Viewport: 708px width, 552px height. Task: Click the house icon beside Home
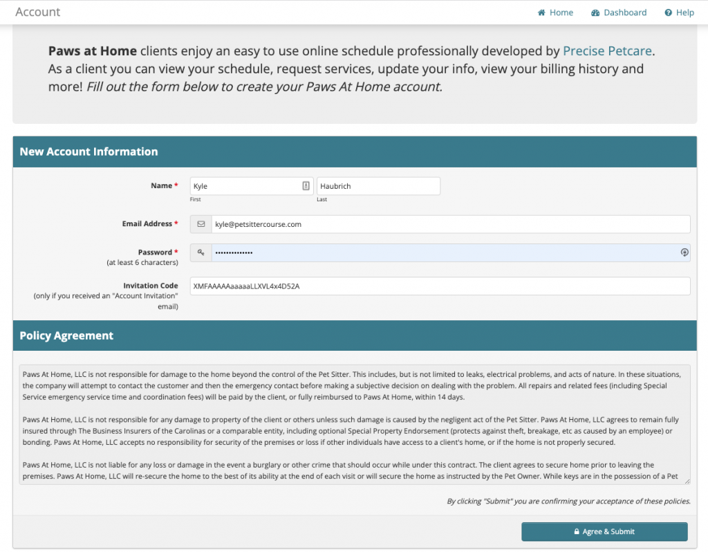(x=540, y=12)
